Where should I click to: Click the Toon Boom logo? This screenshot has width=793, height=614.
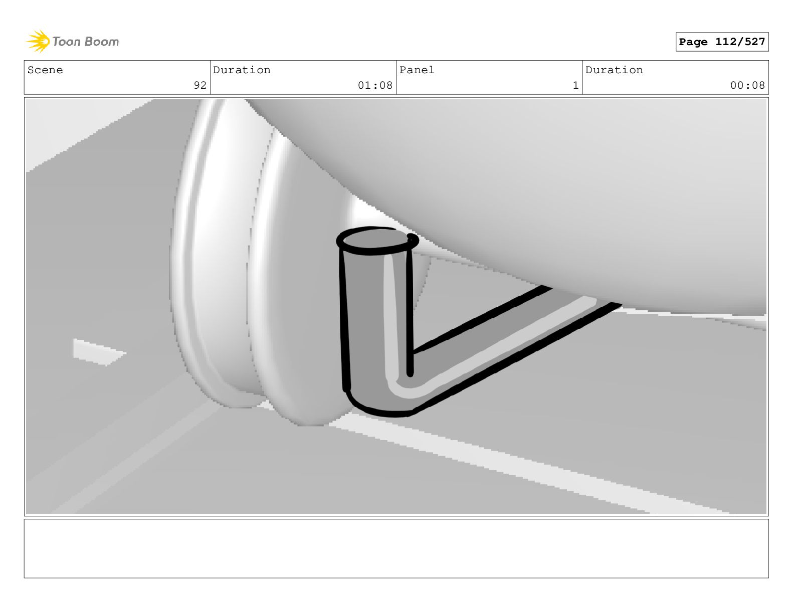pyautogui.click(x=73, y=41)
